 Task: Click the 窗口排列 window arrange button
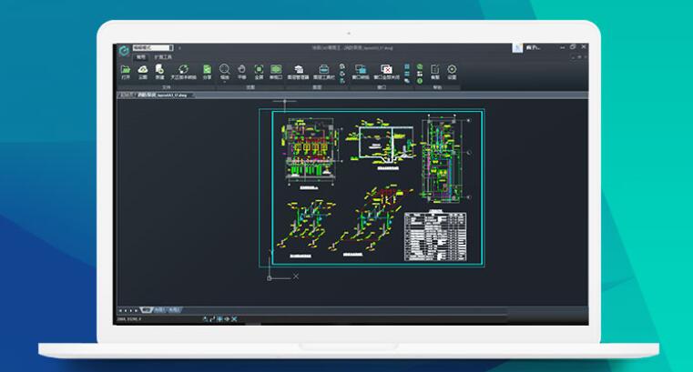tap(360, 69)
